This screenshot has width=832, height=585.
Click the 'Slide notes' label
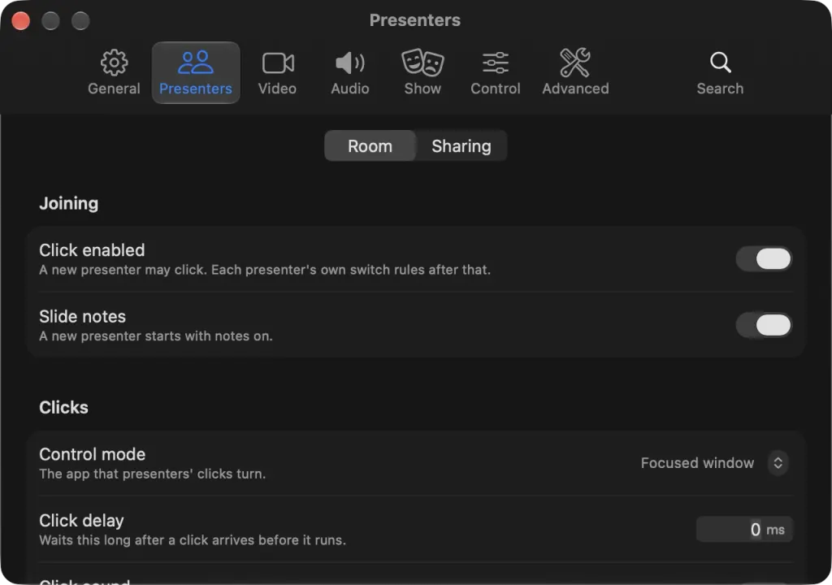click(x=82, y=316)
